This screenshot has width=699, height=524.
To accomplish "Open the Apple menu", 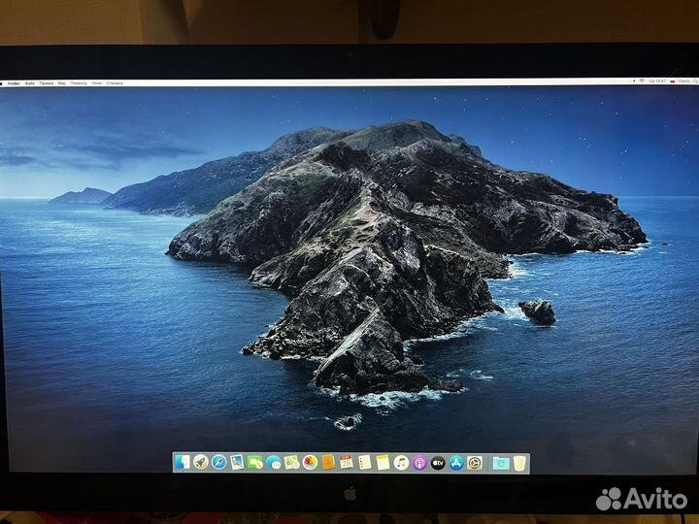I will coord(2,83).
